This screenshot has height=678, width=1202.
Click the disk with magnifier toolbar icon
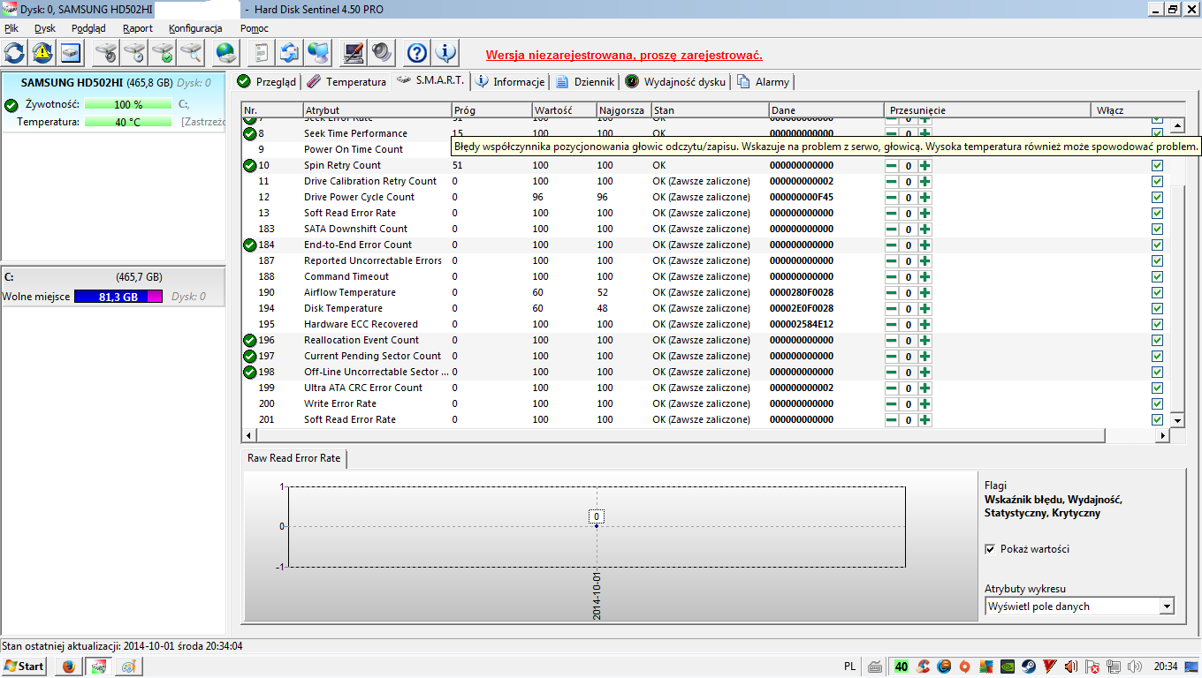tap(190, 53)
